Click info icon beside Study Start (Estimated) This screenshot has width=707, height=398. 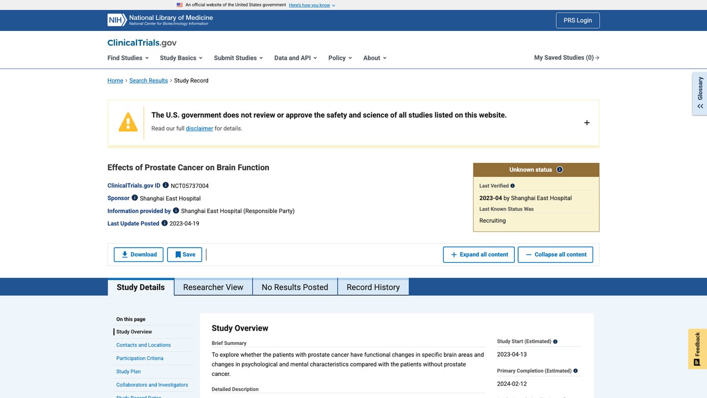(x=555, y=342)
